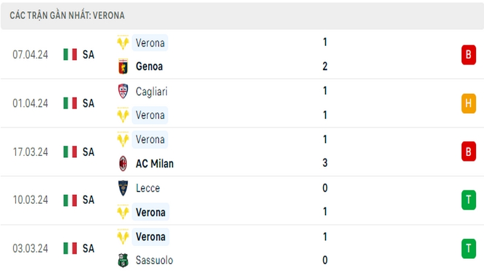Select highlighted Verona name in 03.03.24 match
Viewport: 484px width, 272px height.
point(151,237)
